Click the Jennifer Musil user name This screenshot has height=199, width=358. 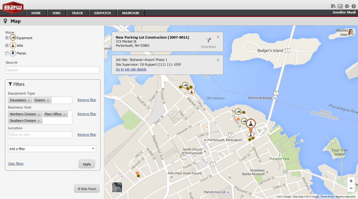344,12
